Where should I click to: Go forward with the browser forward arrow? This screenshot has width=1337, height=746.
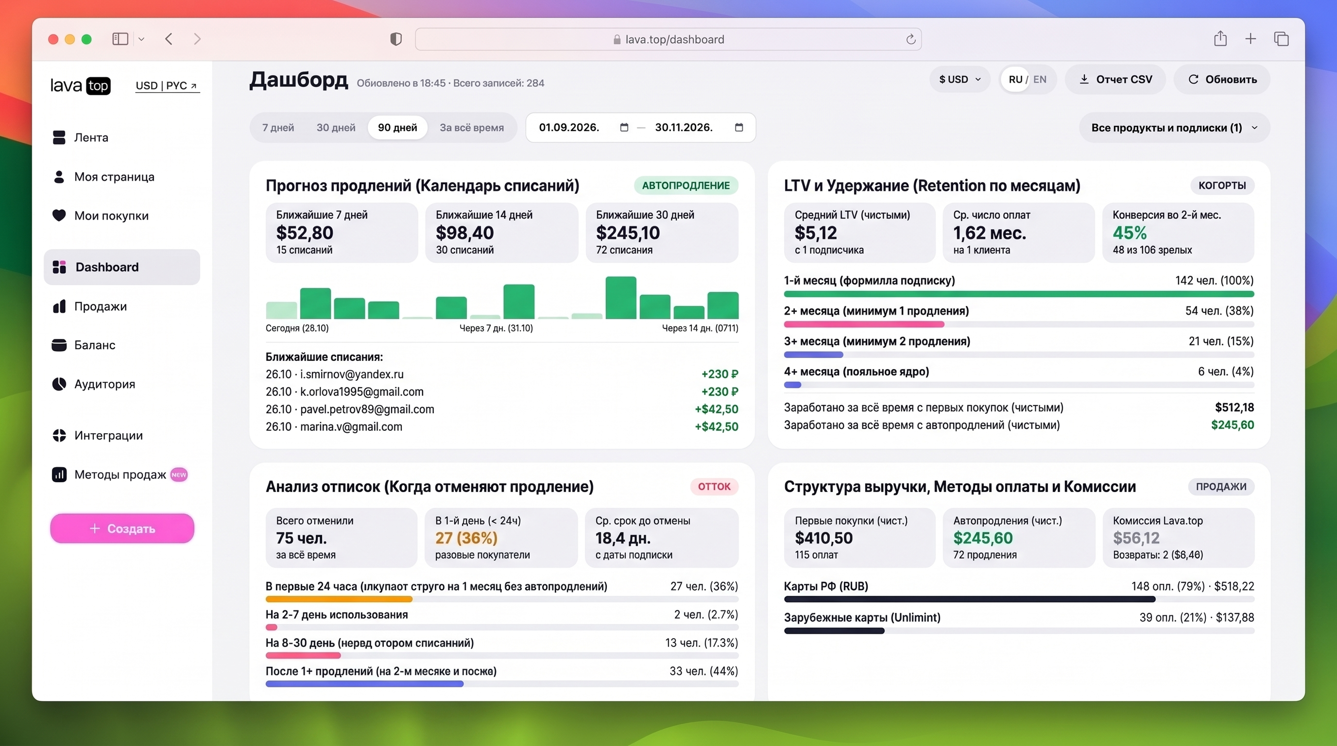(197, 39)
